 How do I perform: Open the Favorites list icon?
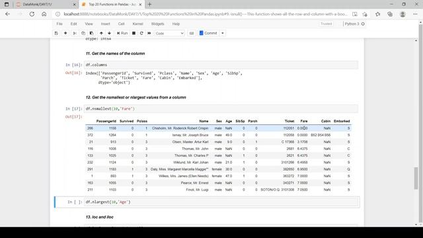click(x=377, y=14)
